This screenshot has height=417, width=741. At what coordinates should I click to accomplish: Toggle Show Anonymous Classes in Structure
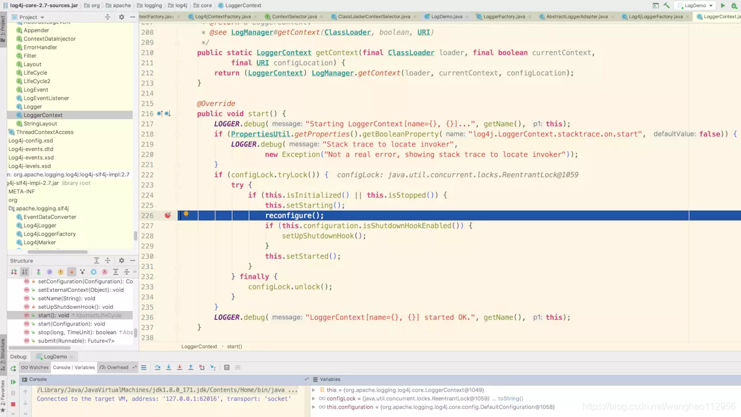tap(93, 272)
